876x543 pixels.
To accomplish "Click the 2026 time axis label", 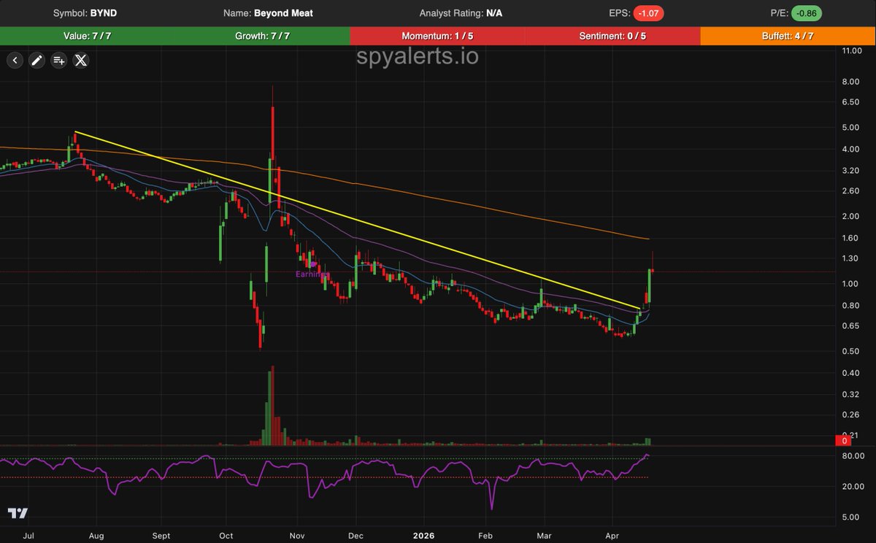I will (423, 535).
